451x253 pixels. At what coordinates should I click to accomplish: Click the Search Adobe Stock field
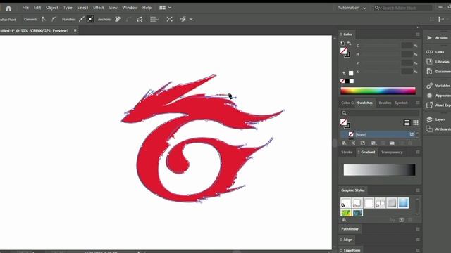coord(403,8)
